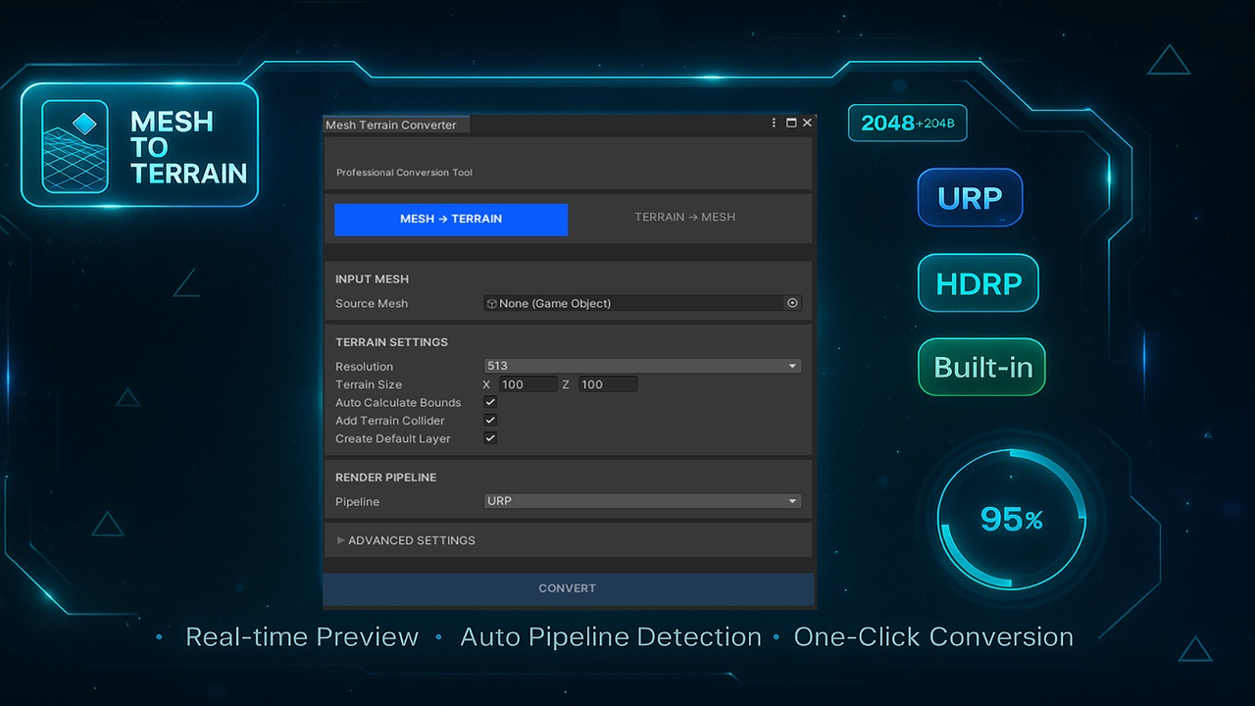
Task: Click the RENDER PIPELINE header
Action: tap(385, 478)
